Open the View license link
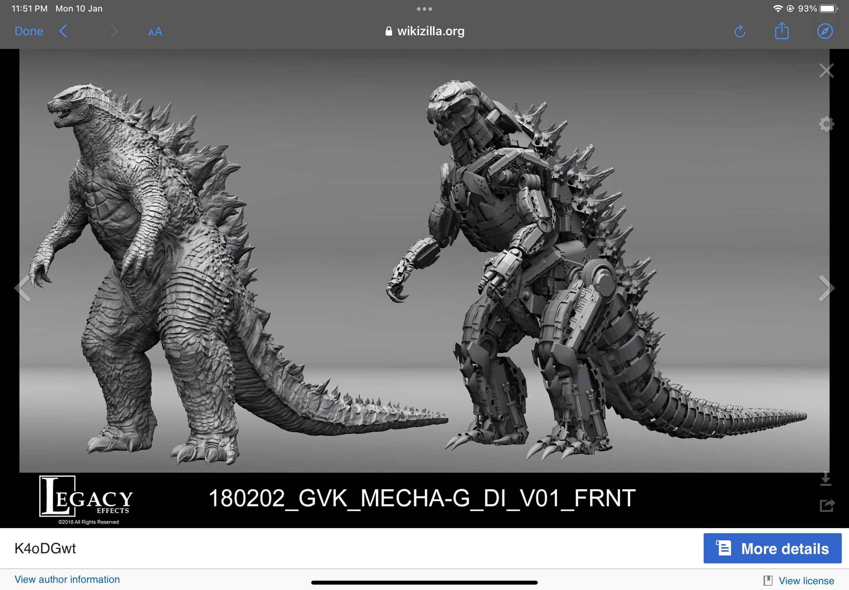849x590 pixels. click(x=806, y=581)
